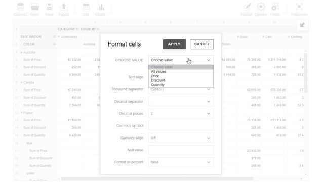This screenshot has width=324, height=182.
Task: Click the cell value 75 397.00
Action: coord(254,60)
